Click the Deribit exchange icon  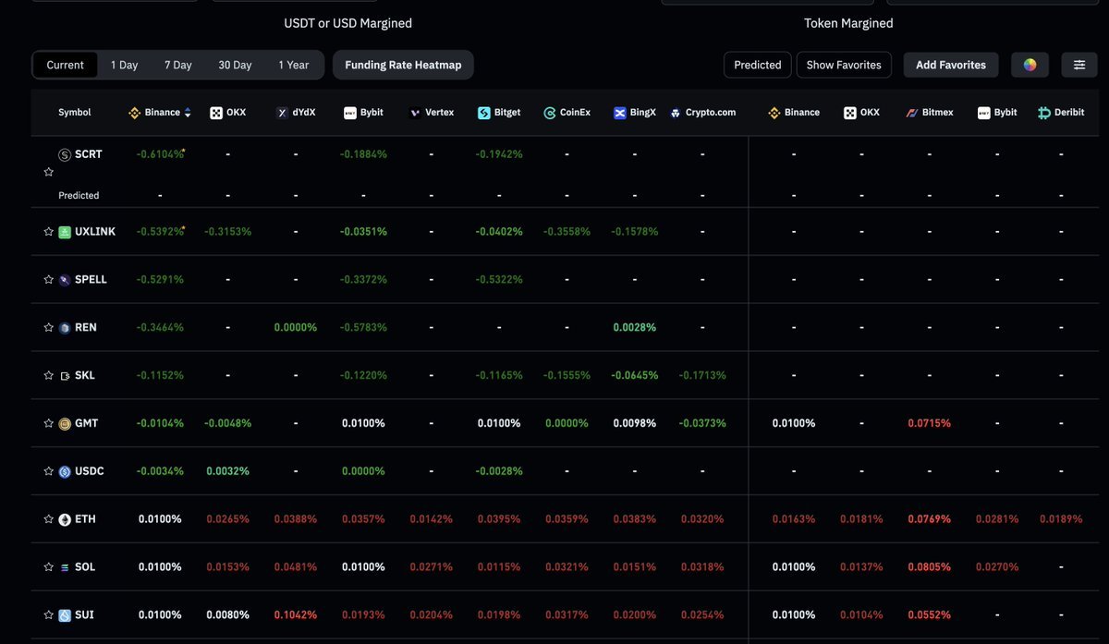point(1044,113)
